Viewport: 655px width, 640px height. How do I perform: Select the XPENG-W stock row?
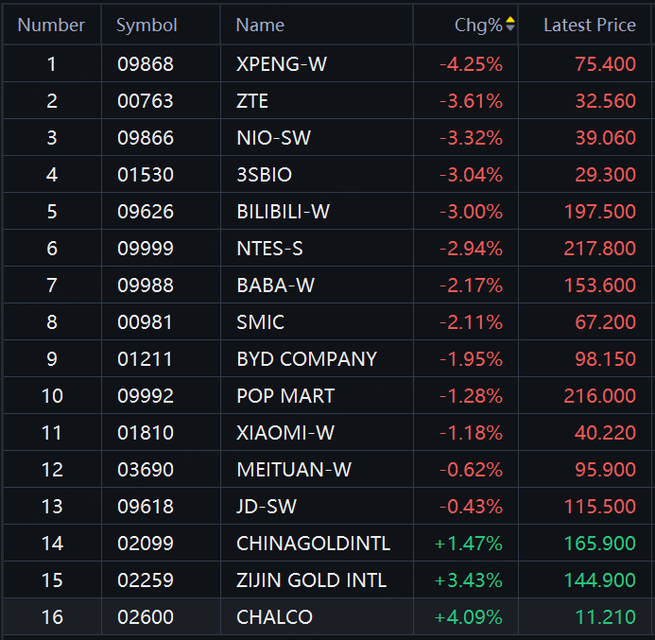(x=282, y=64)
